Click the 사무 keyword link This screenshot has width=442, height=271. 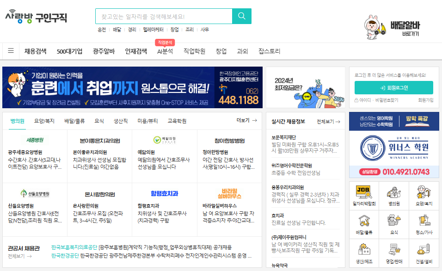pyautogui.click(x=205, y=30)
